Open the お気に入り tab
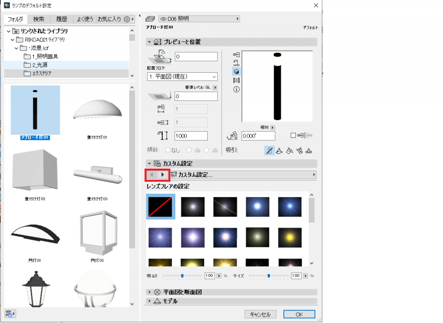 (x=109, y=19)
